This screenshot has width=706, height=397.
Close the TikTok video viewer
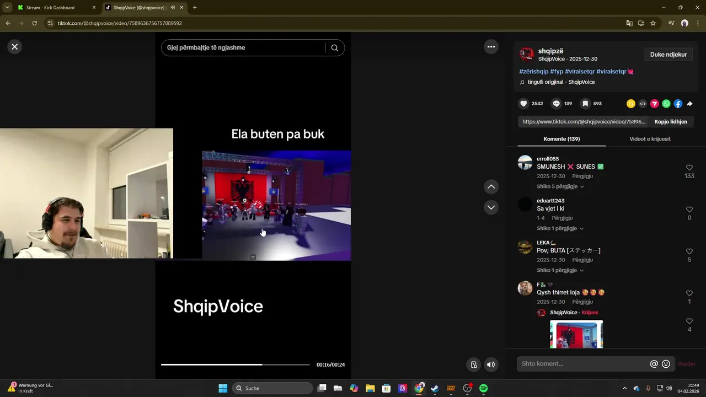click(x=15, y=47)
